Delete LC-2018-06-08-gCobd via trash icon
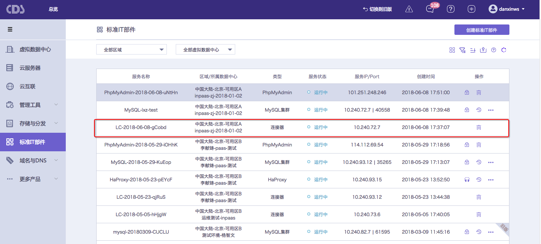Screen dimensions: 541x244 click(479, 128)
